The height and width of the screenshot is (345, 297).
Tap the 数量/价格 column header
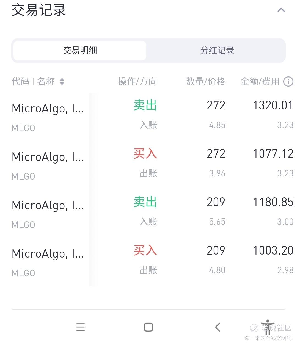pyautogui.click(x=205, y=82)
